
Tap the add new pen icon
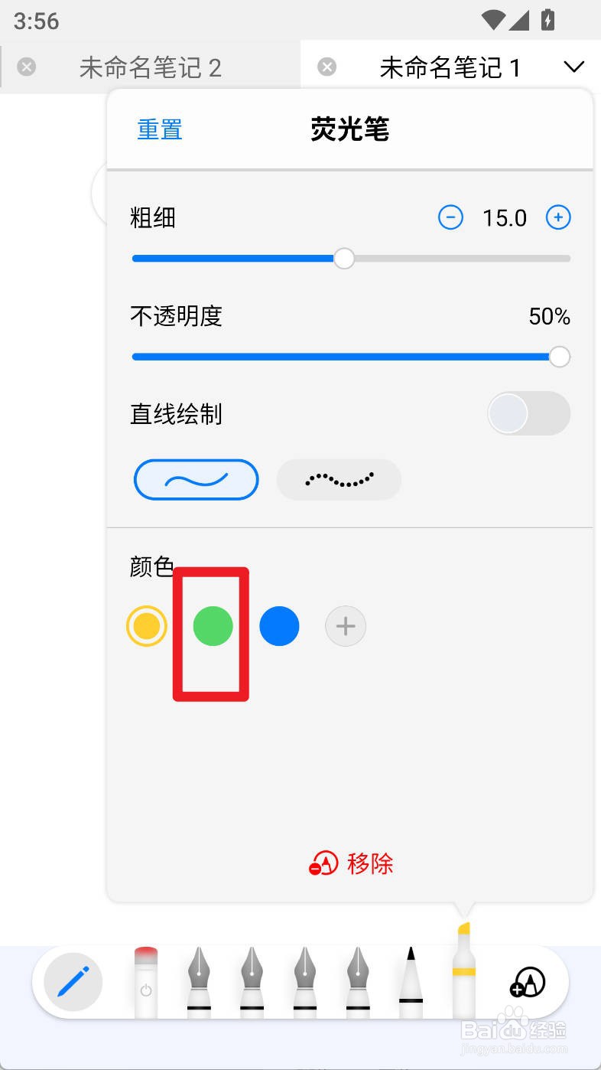[x=528, y=982]
